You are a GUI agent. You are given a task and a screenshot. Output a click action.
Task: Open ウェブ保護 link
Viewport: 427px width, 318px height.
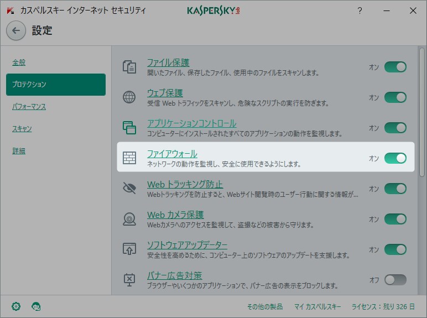click(x=165, y=93)
